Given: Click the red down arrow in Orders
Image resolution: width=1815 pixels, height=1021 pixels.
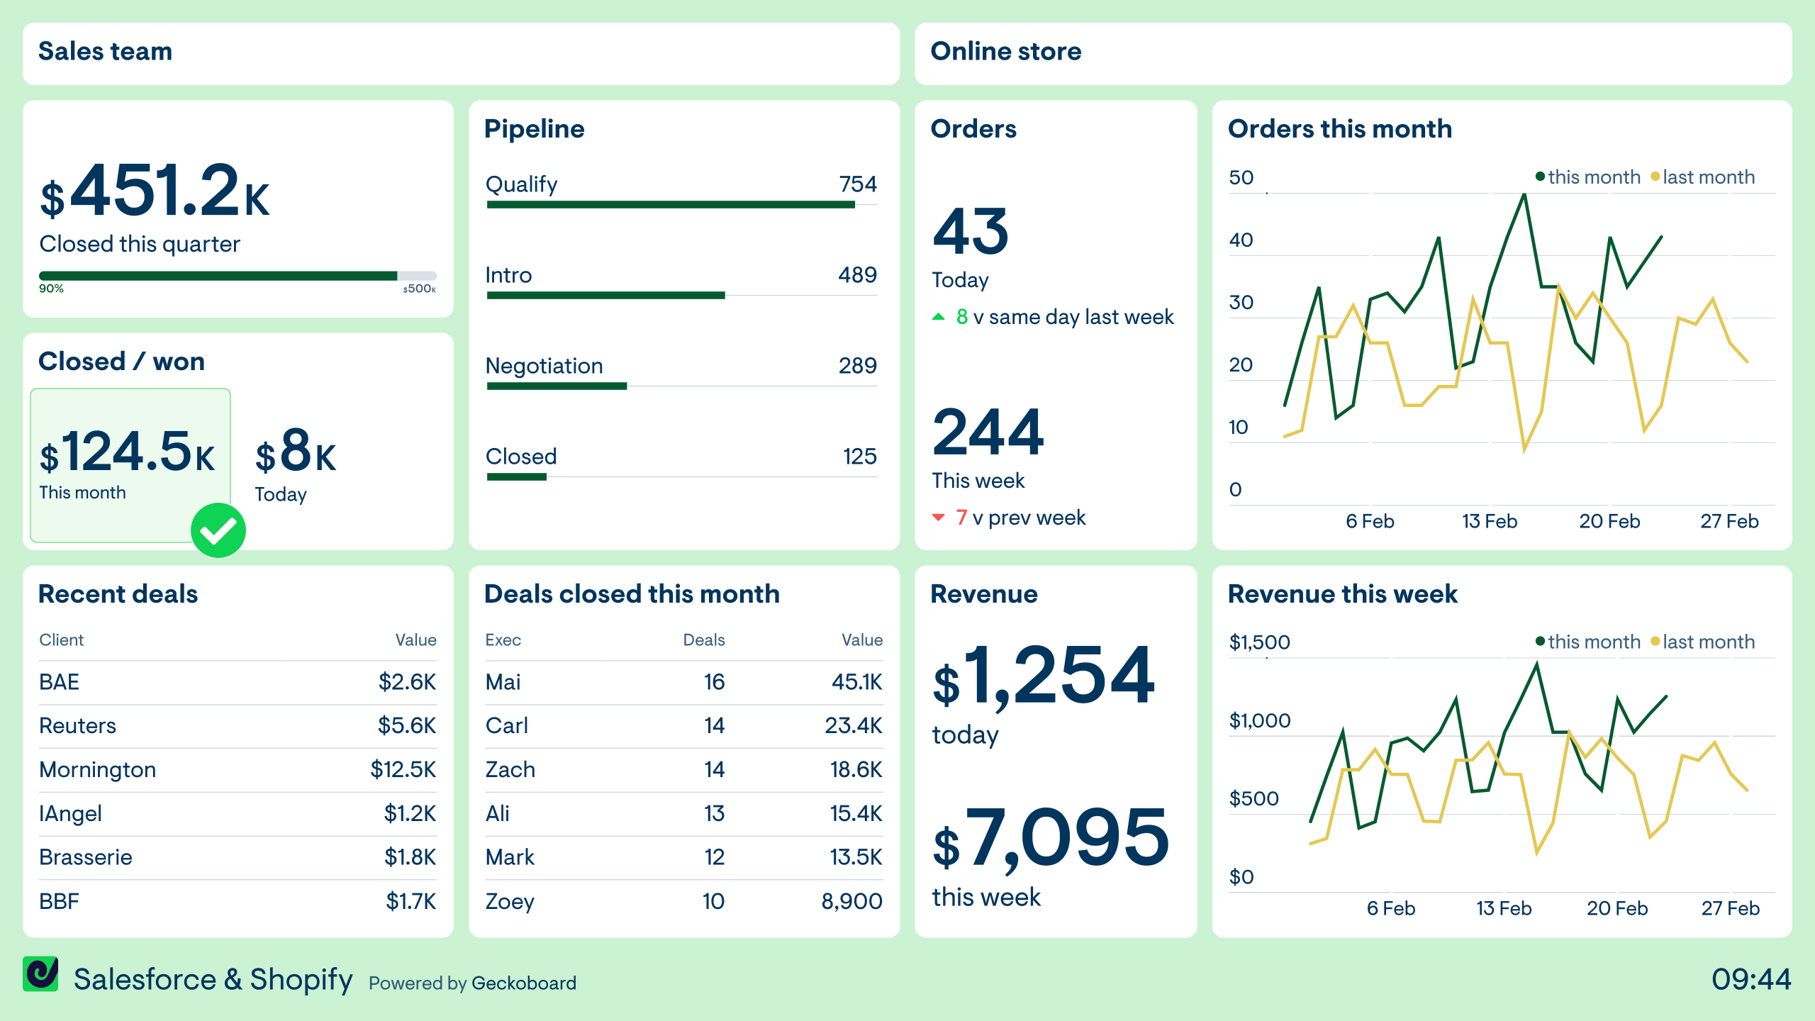Looking at the screenshot, I should coord(939,518).
